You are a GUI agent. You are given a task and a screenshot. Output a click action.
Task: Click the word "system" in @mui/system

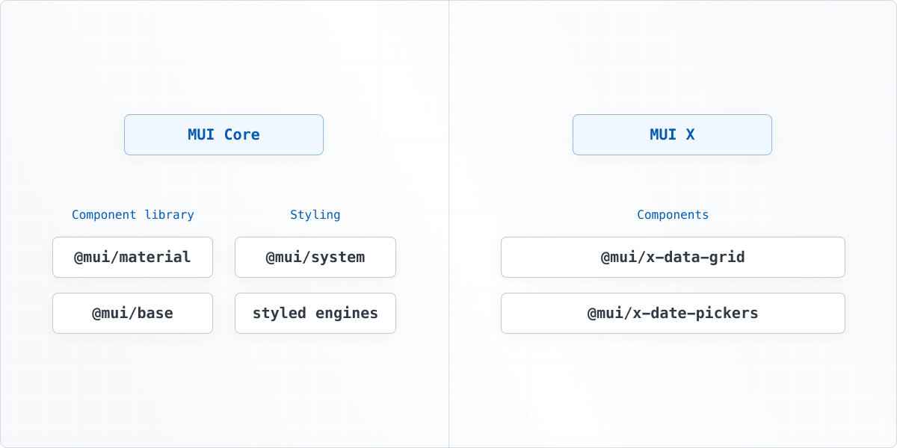338,258
